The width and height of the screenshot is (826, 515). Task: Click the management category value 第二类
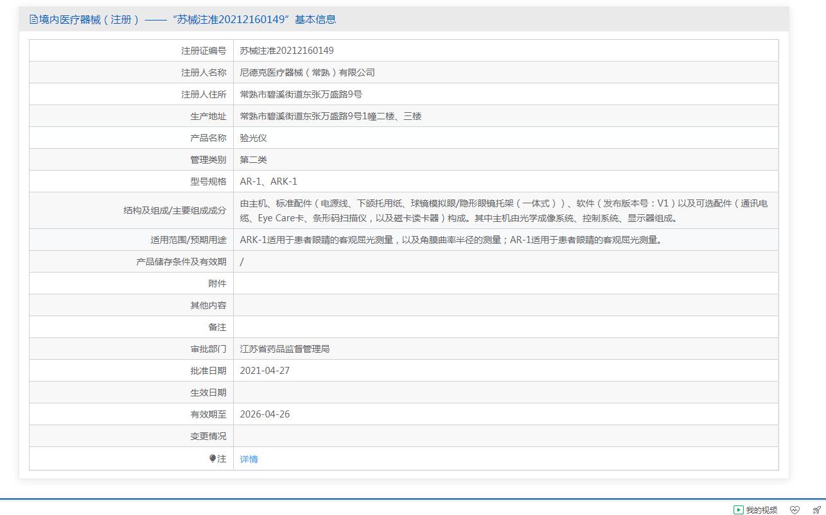pyautogui.click(x=253, y=160)
